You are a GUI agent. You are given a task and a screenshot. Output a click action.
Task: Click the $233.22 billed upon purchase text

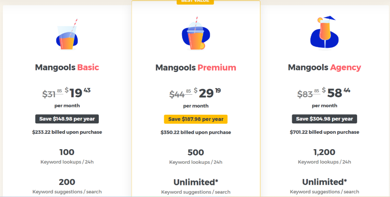(67, 132)
